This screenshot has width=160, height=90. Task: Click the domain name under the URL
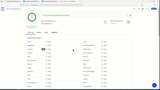pos(47,23)
